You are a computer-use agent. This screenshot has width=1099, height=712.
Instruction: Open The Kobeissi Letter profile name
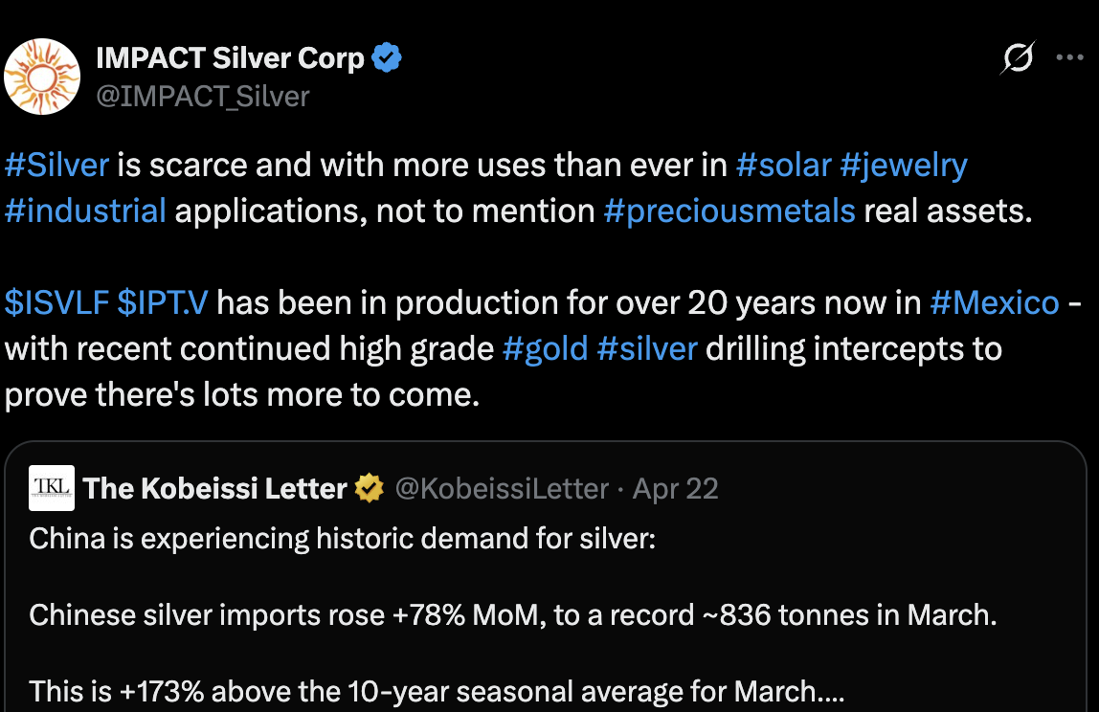214,489
